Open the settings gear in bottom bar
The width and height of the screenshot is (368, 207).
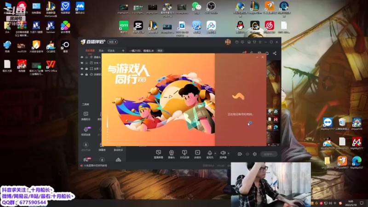pos(255,154)
